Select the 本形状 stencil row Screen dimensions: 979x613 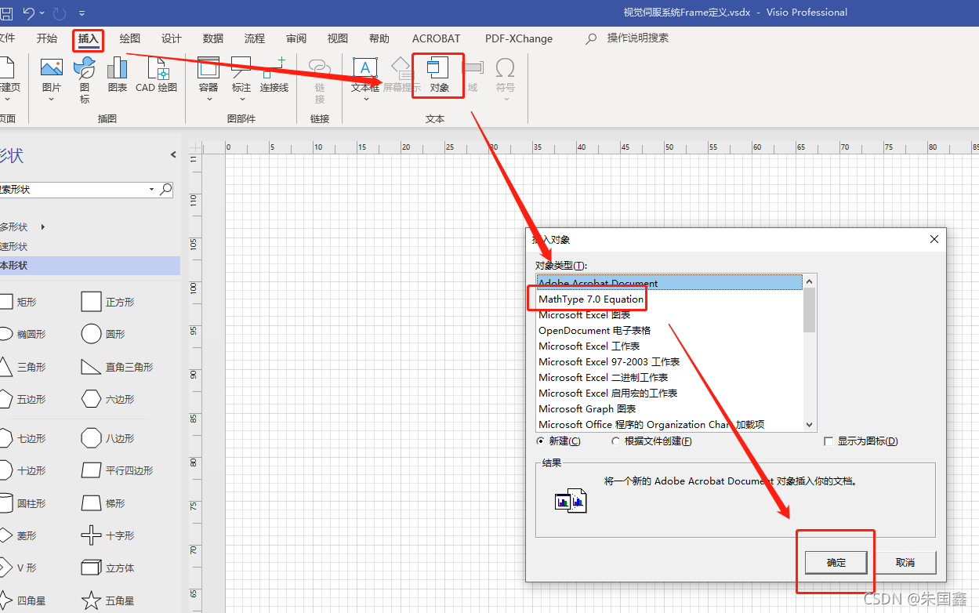click(90, 265)
